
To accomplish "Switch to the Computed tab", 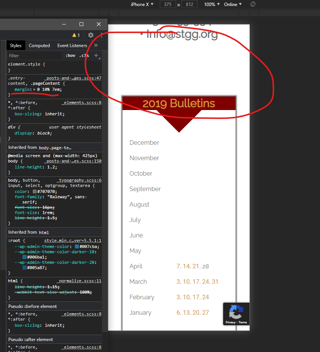I will (39, 46).
